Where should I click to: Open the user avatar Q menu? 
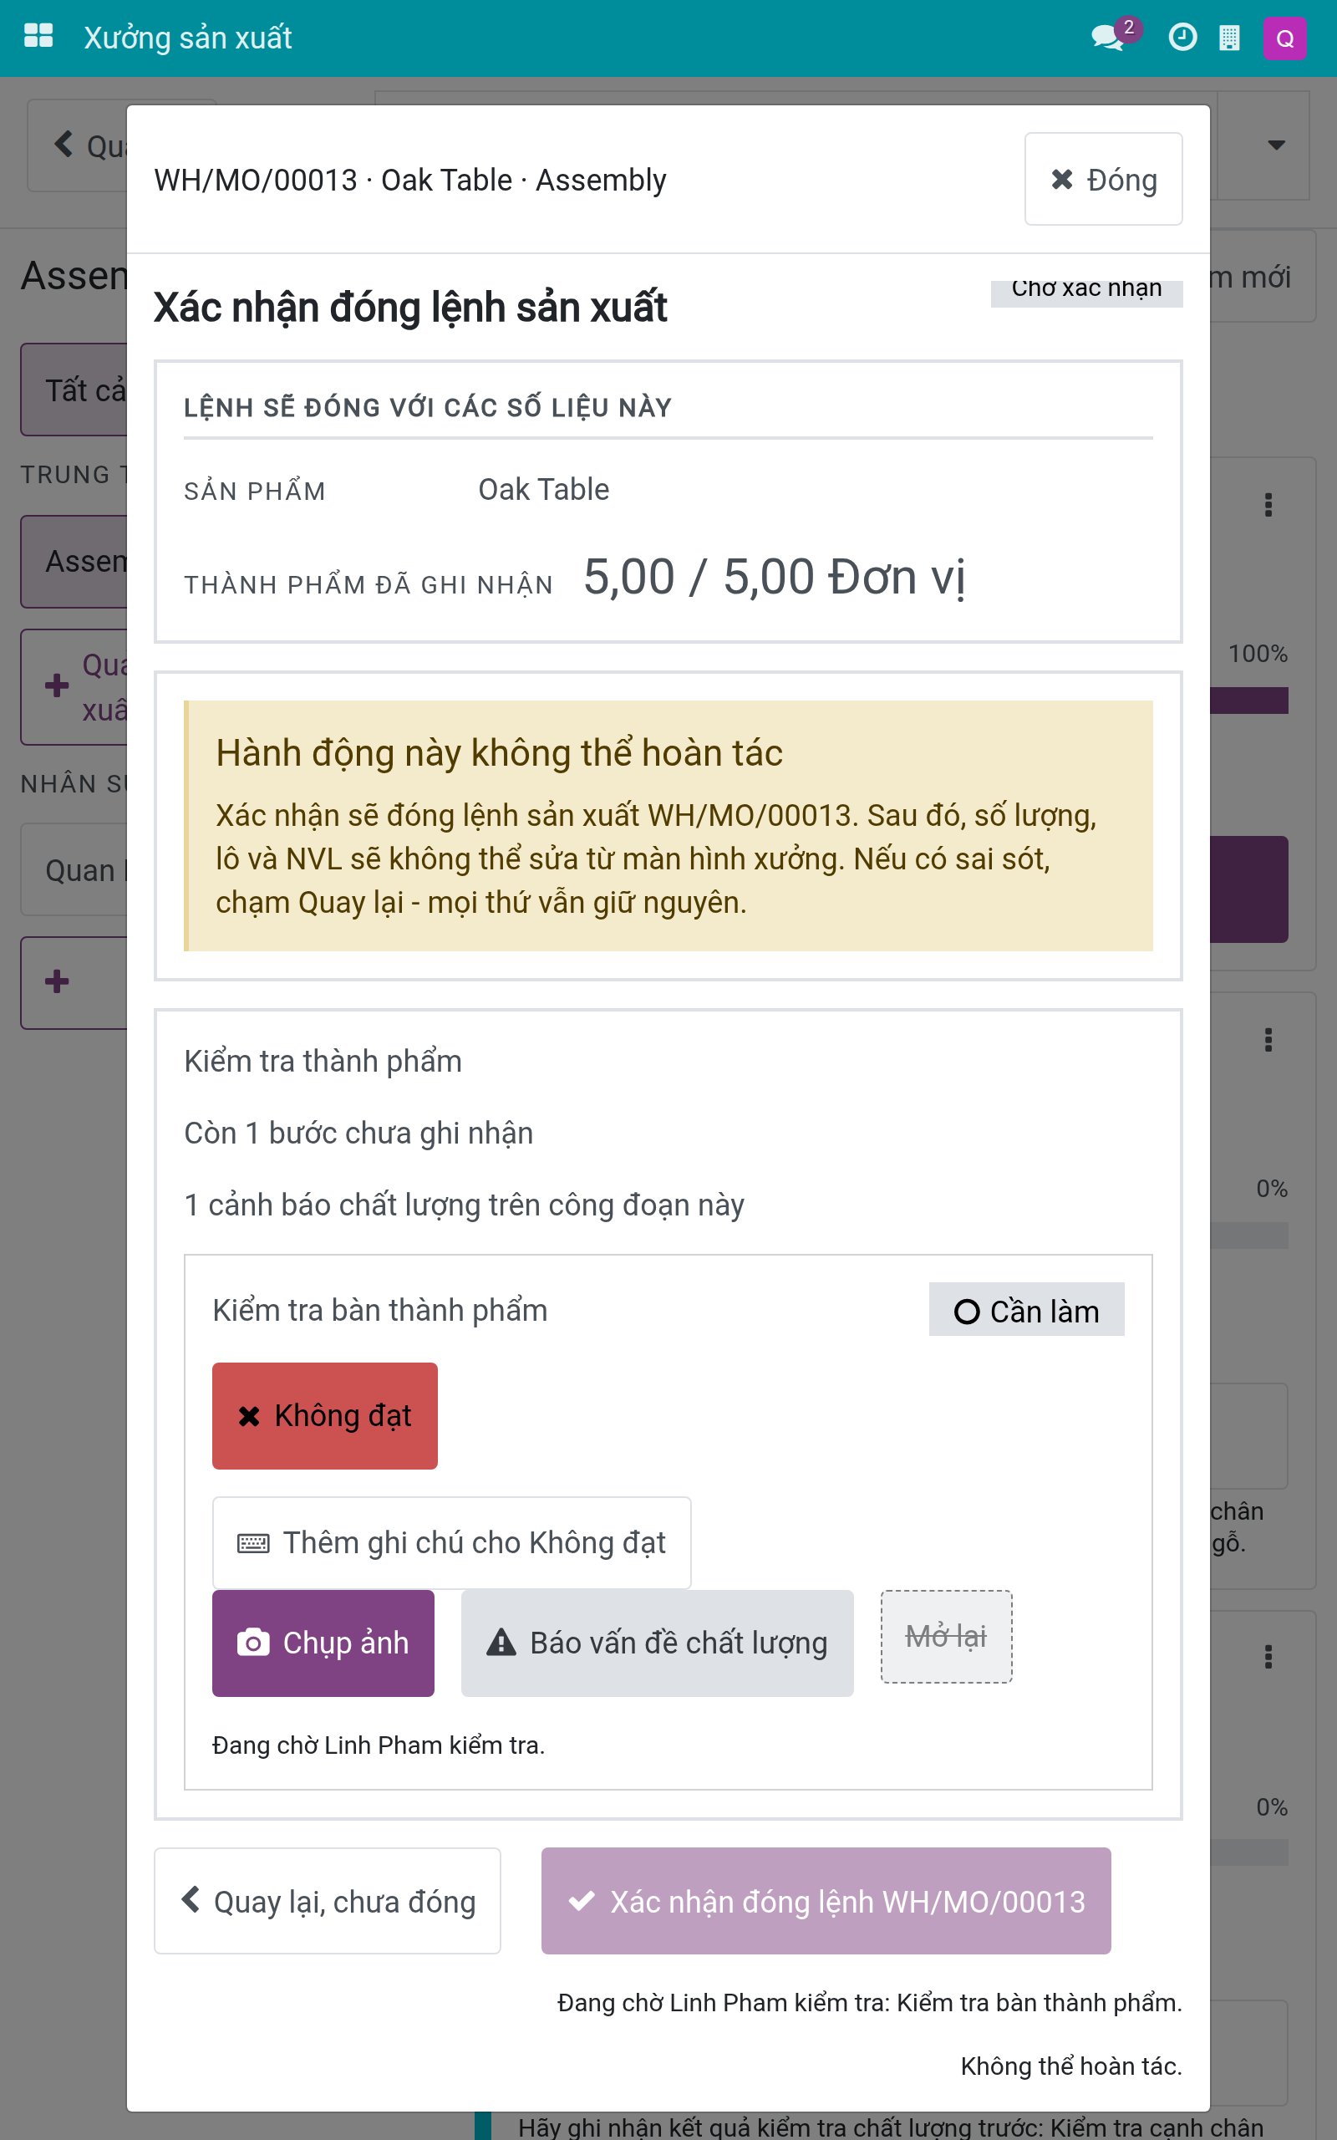(1285, 38)
